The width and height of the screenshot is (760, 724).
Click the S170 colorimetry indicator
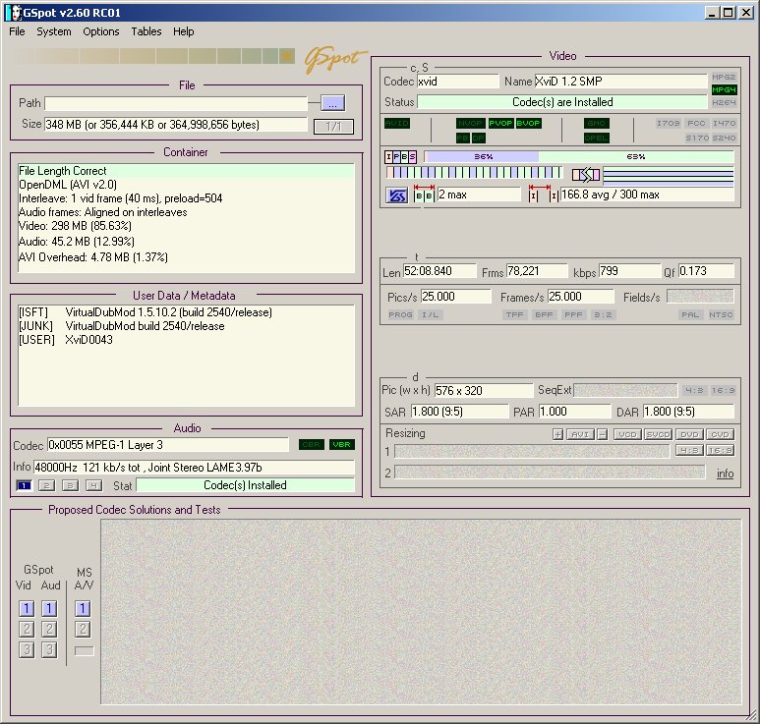coord(697,138)
